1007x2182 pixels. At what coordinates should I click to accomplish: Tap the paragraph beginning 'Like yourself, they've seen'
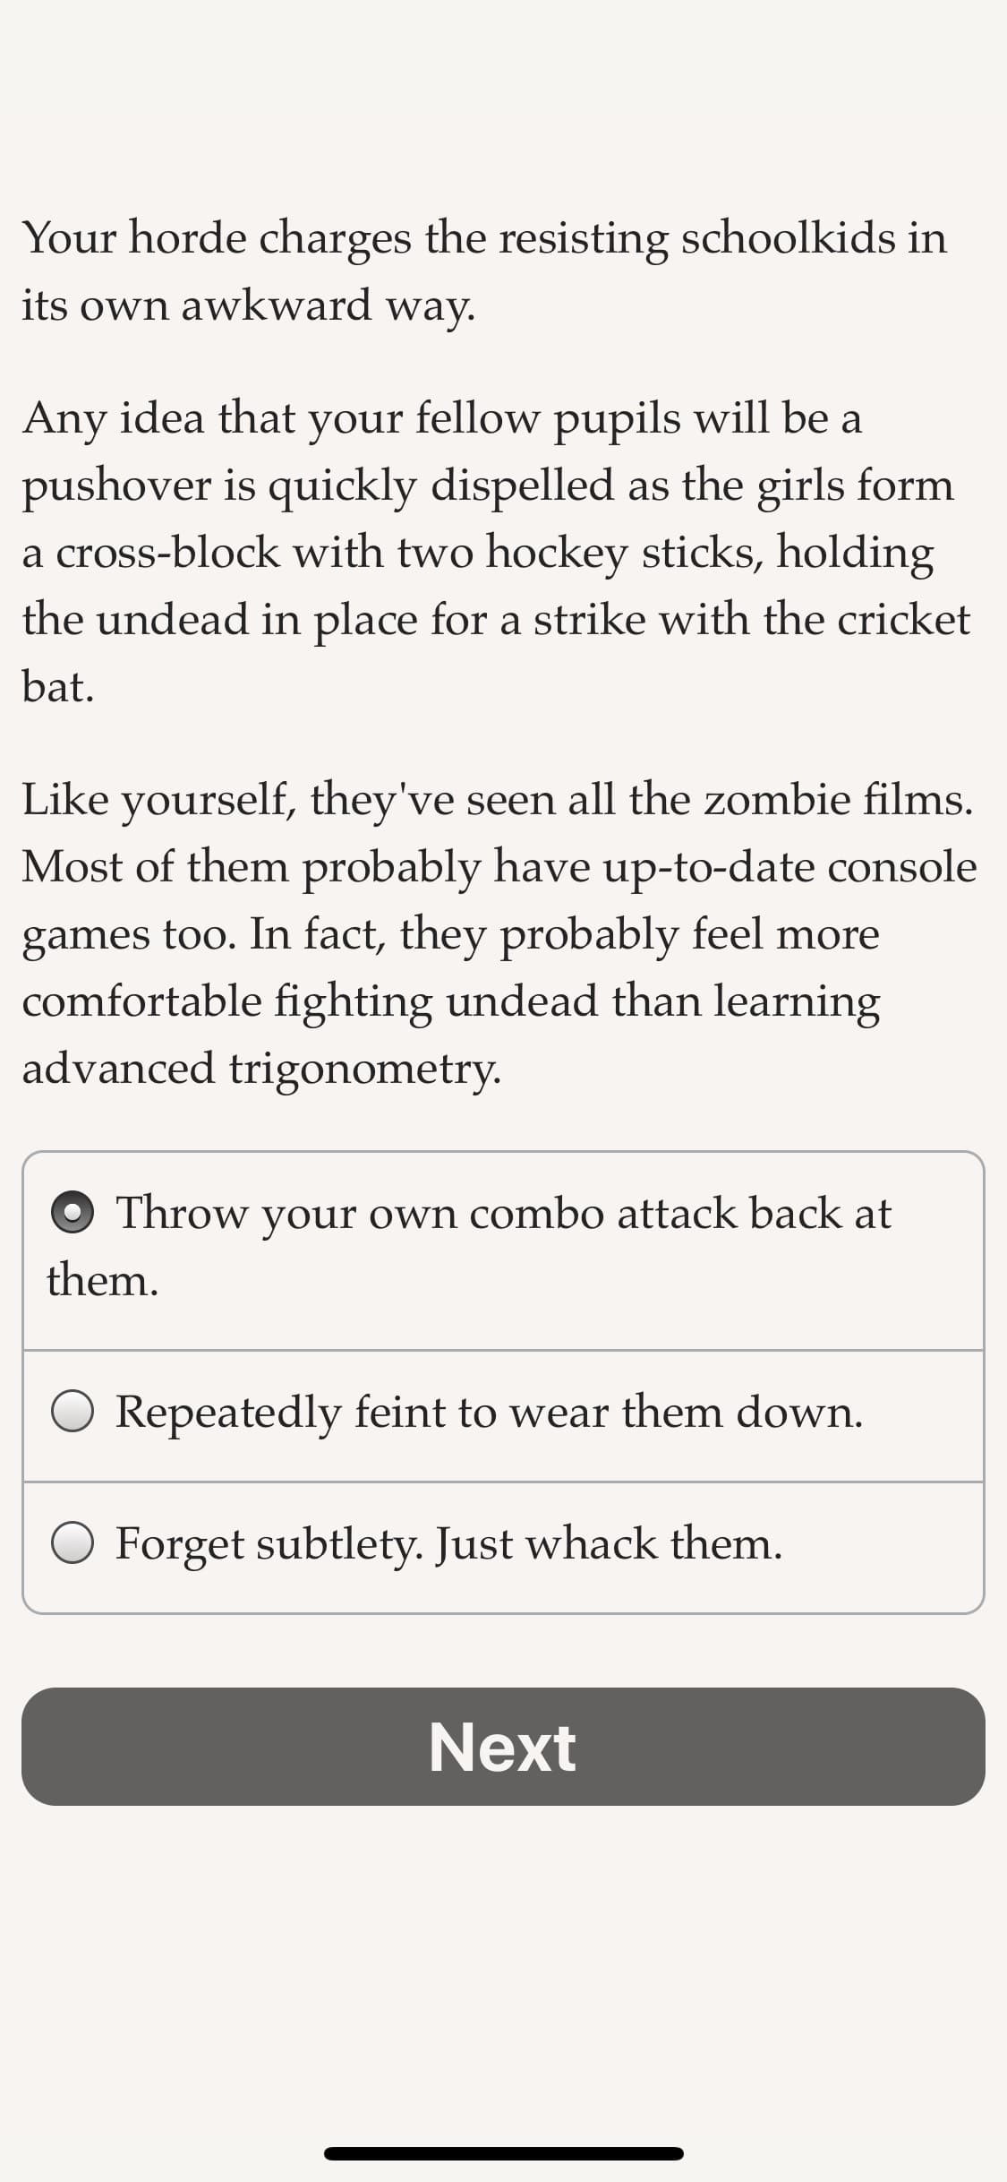click(x=499, y=933)
